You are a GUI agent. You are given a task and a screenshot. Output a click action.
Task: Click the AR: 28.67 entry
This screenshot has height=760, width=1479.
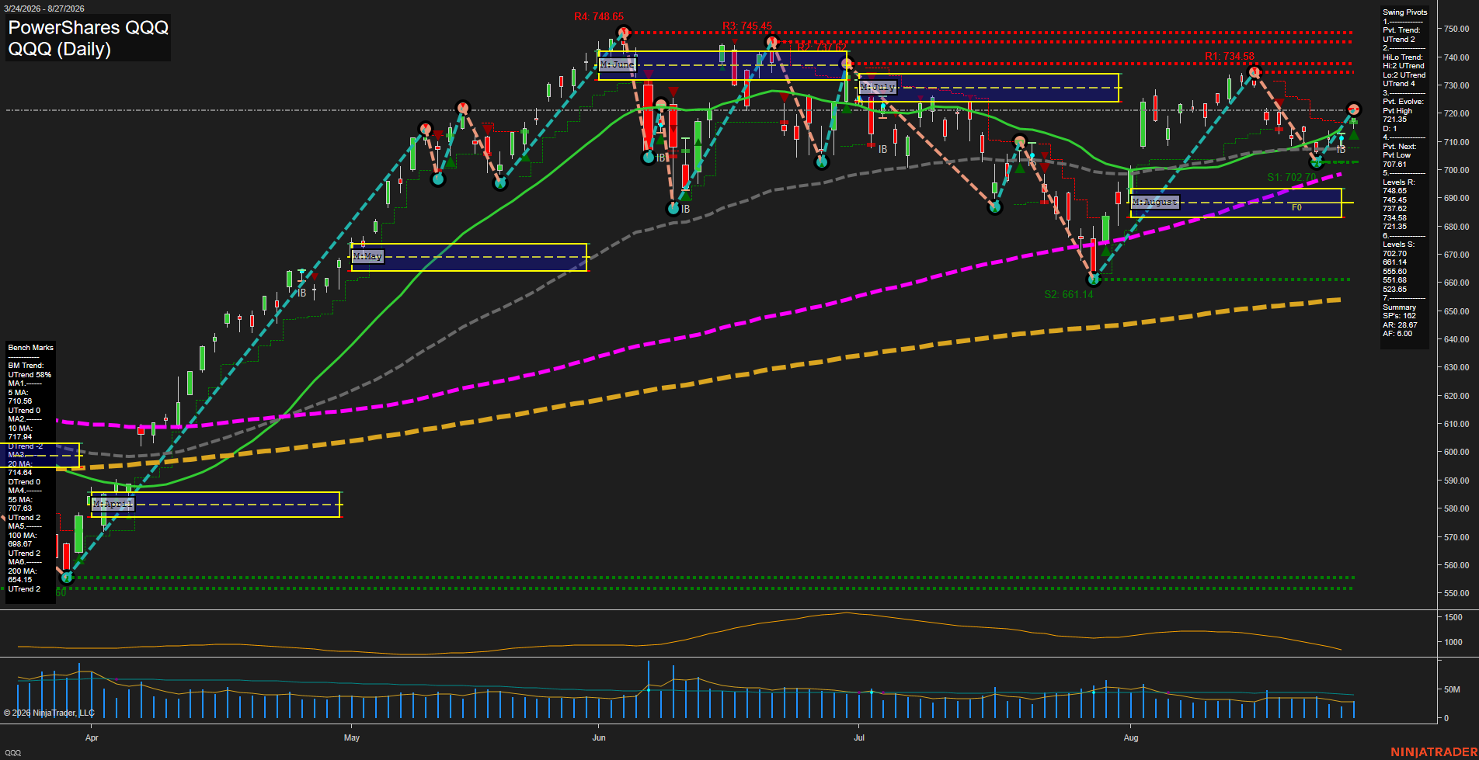[x=1400, y=325]
